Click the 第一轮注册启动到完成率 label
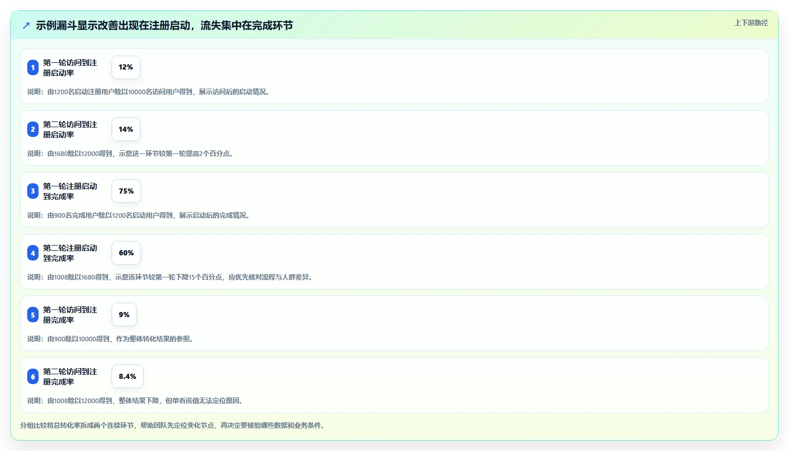This screenshot has height=451, width=789. pyautogui.click(x=70, y=191)
